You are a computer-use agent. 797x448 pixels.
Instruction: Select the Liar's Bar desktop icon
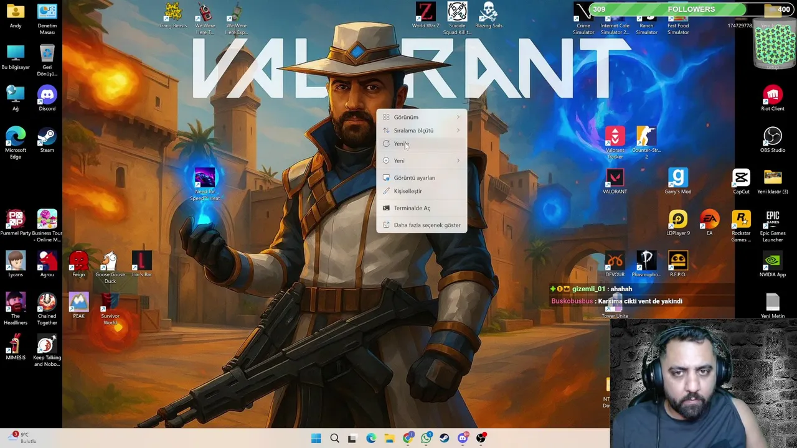142,264
